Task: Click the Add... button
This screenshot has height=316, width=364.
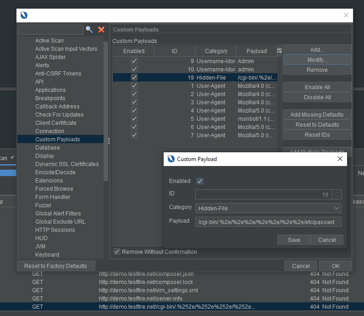Action: 317,49
